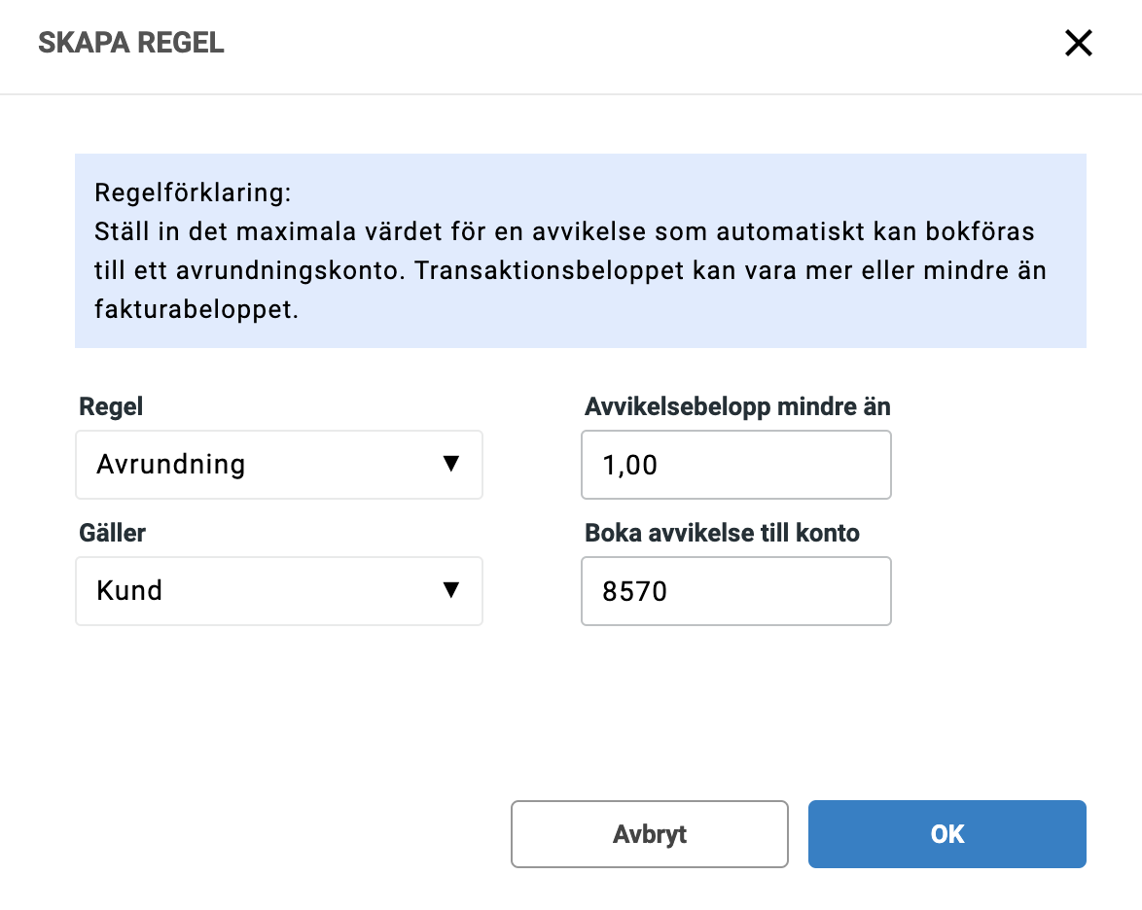The image size is (1142, 910).
Task: Confirm the rule with OK
Action: click(x=946, y=834)
